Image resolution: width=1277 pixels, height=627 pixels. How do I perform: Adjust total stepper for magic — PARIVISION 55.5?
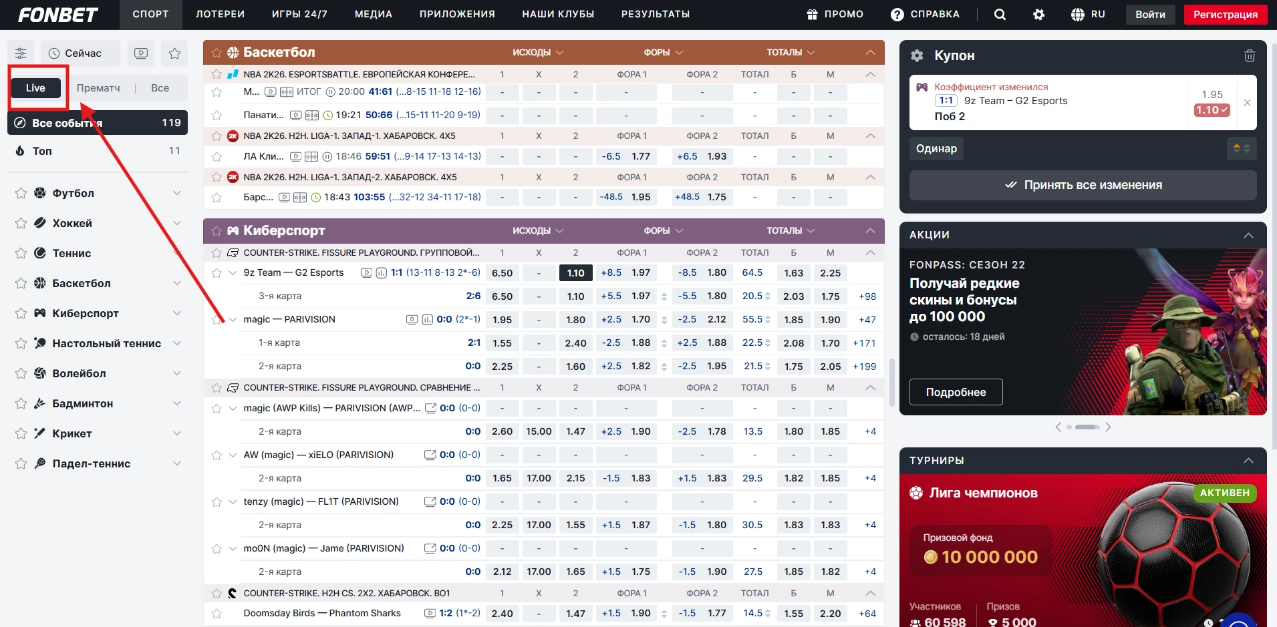768,320
